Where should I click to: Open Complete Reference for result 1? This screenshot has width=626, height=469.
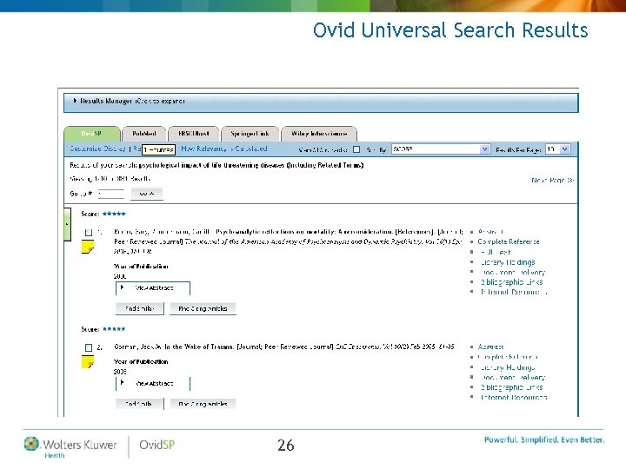click(509, 241)
